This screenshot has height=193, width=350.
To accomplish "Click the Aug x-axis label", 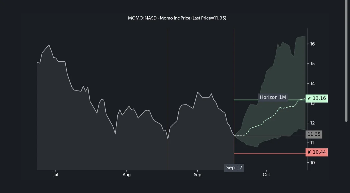I will (x=127, y=175).
